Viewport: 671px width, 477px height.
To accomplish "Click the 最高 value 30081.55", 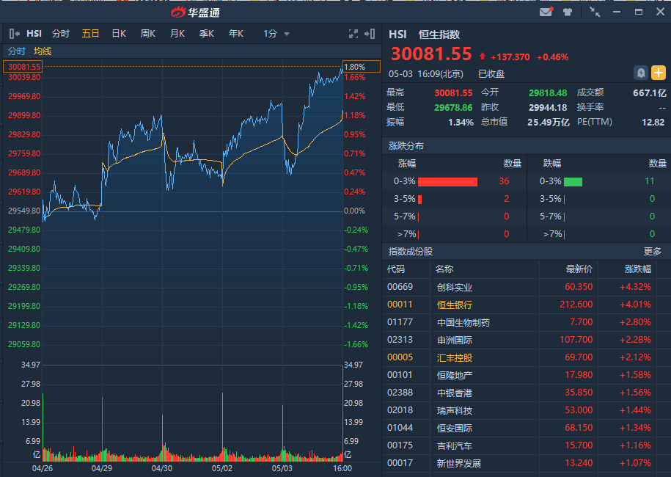I will 453,93.
